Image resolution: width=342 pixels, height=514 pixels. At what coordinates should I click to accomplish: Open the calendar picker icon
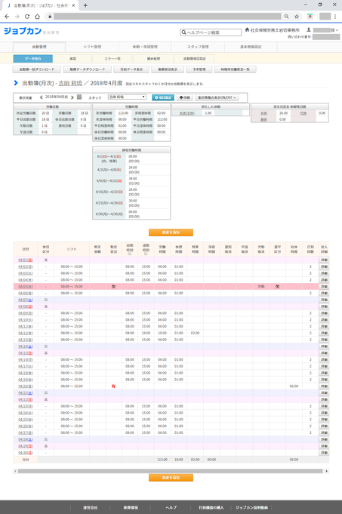click(79, 97)
